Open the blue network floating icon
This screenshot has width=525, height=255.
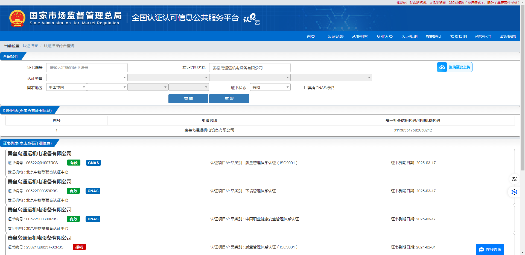(514, 192)
